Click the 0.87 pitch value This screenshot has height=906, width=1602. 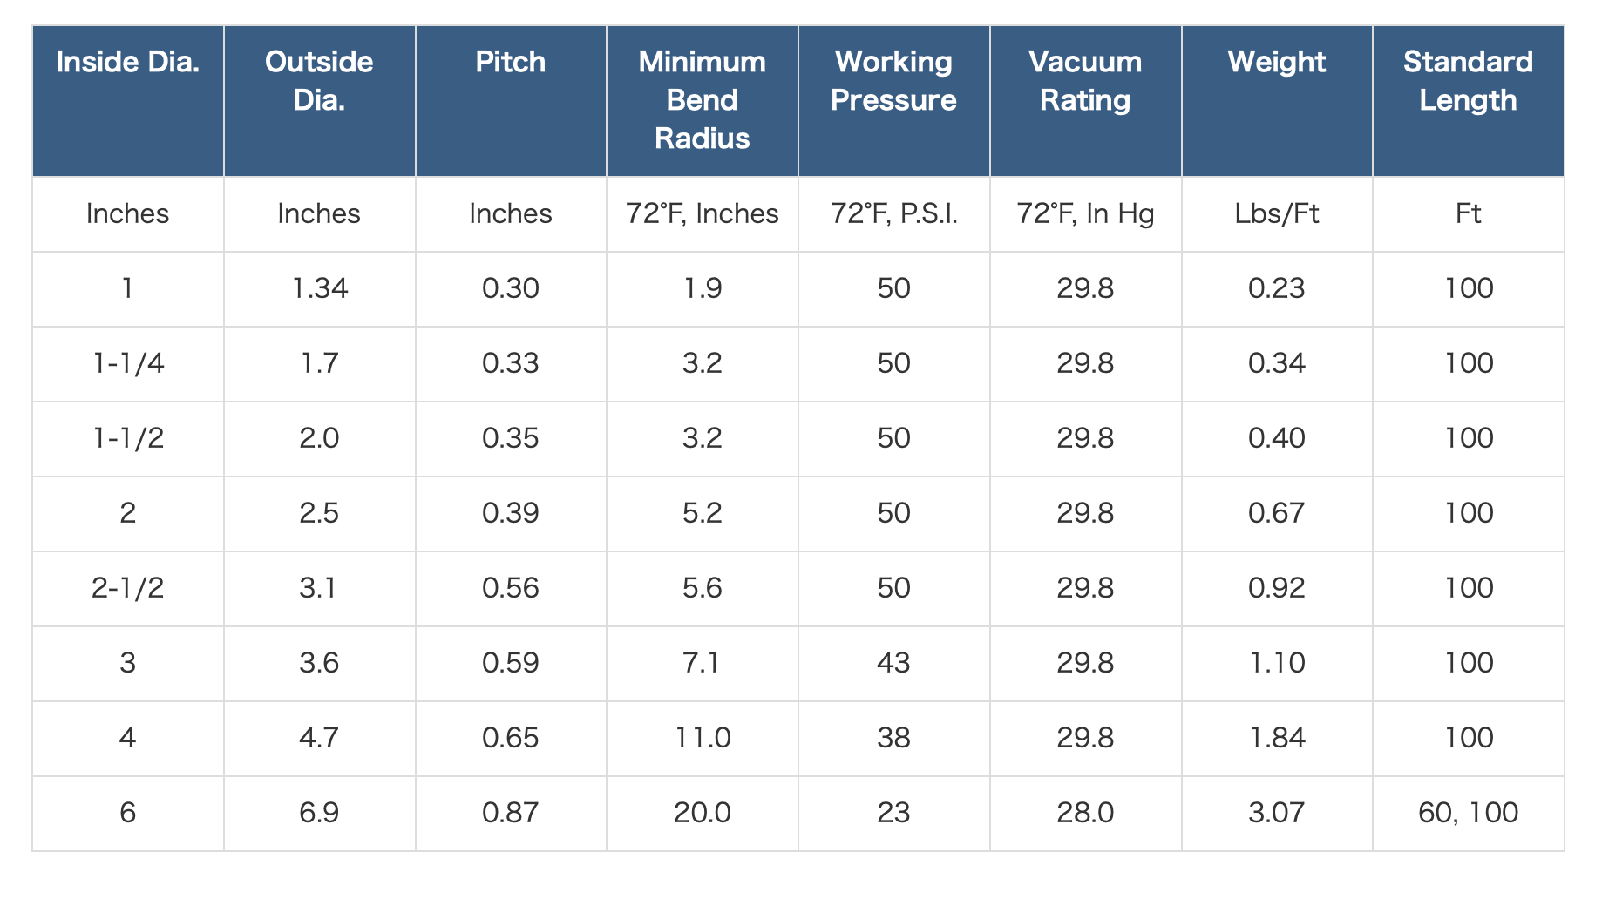point(511,813)
